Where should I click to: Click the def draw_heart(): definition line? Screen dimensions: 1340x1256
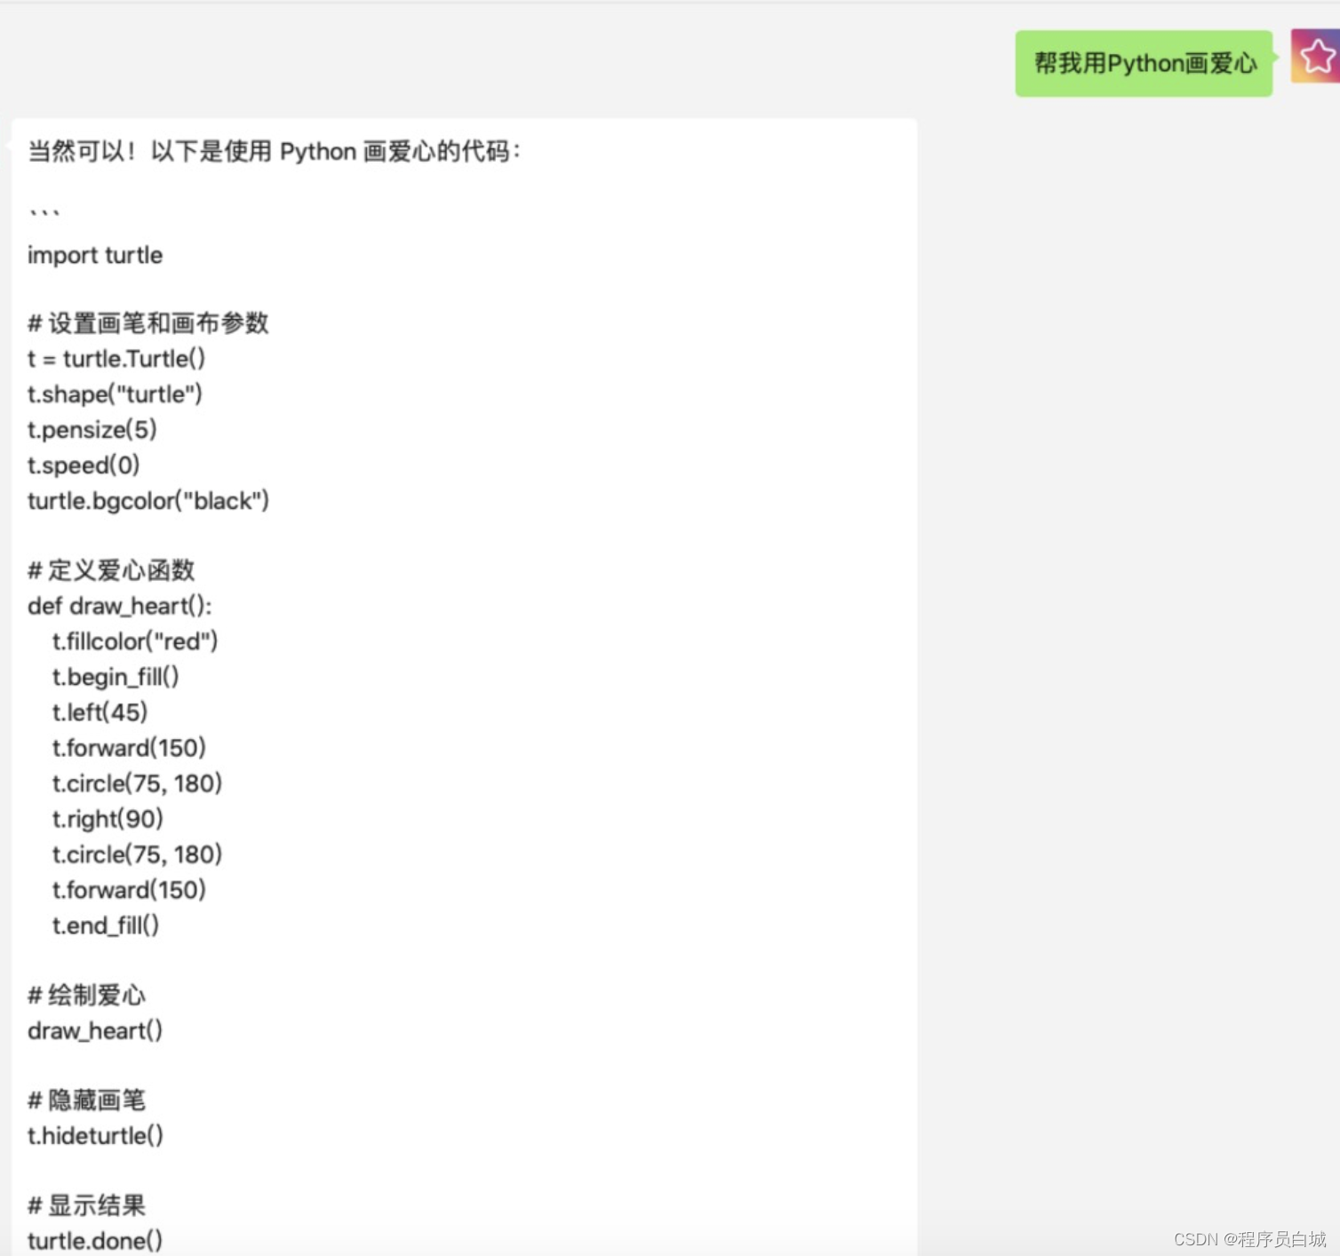(x=119, y=605)
